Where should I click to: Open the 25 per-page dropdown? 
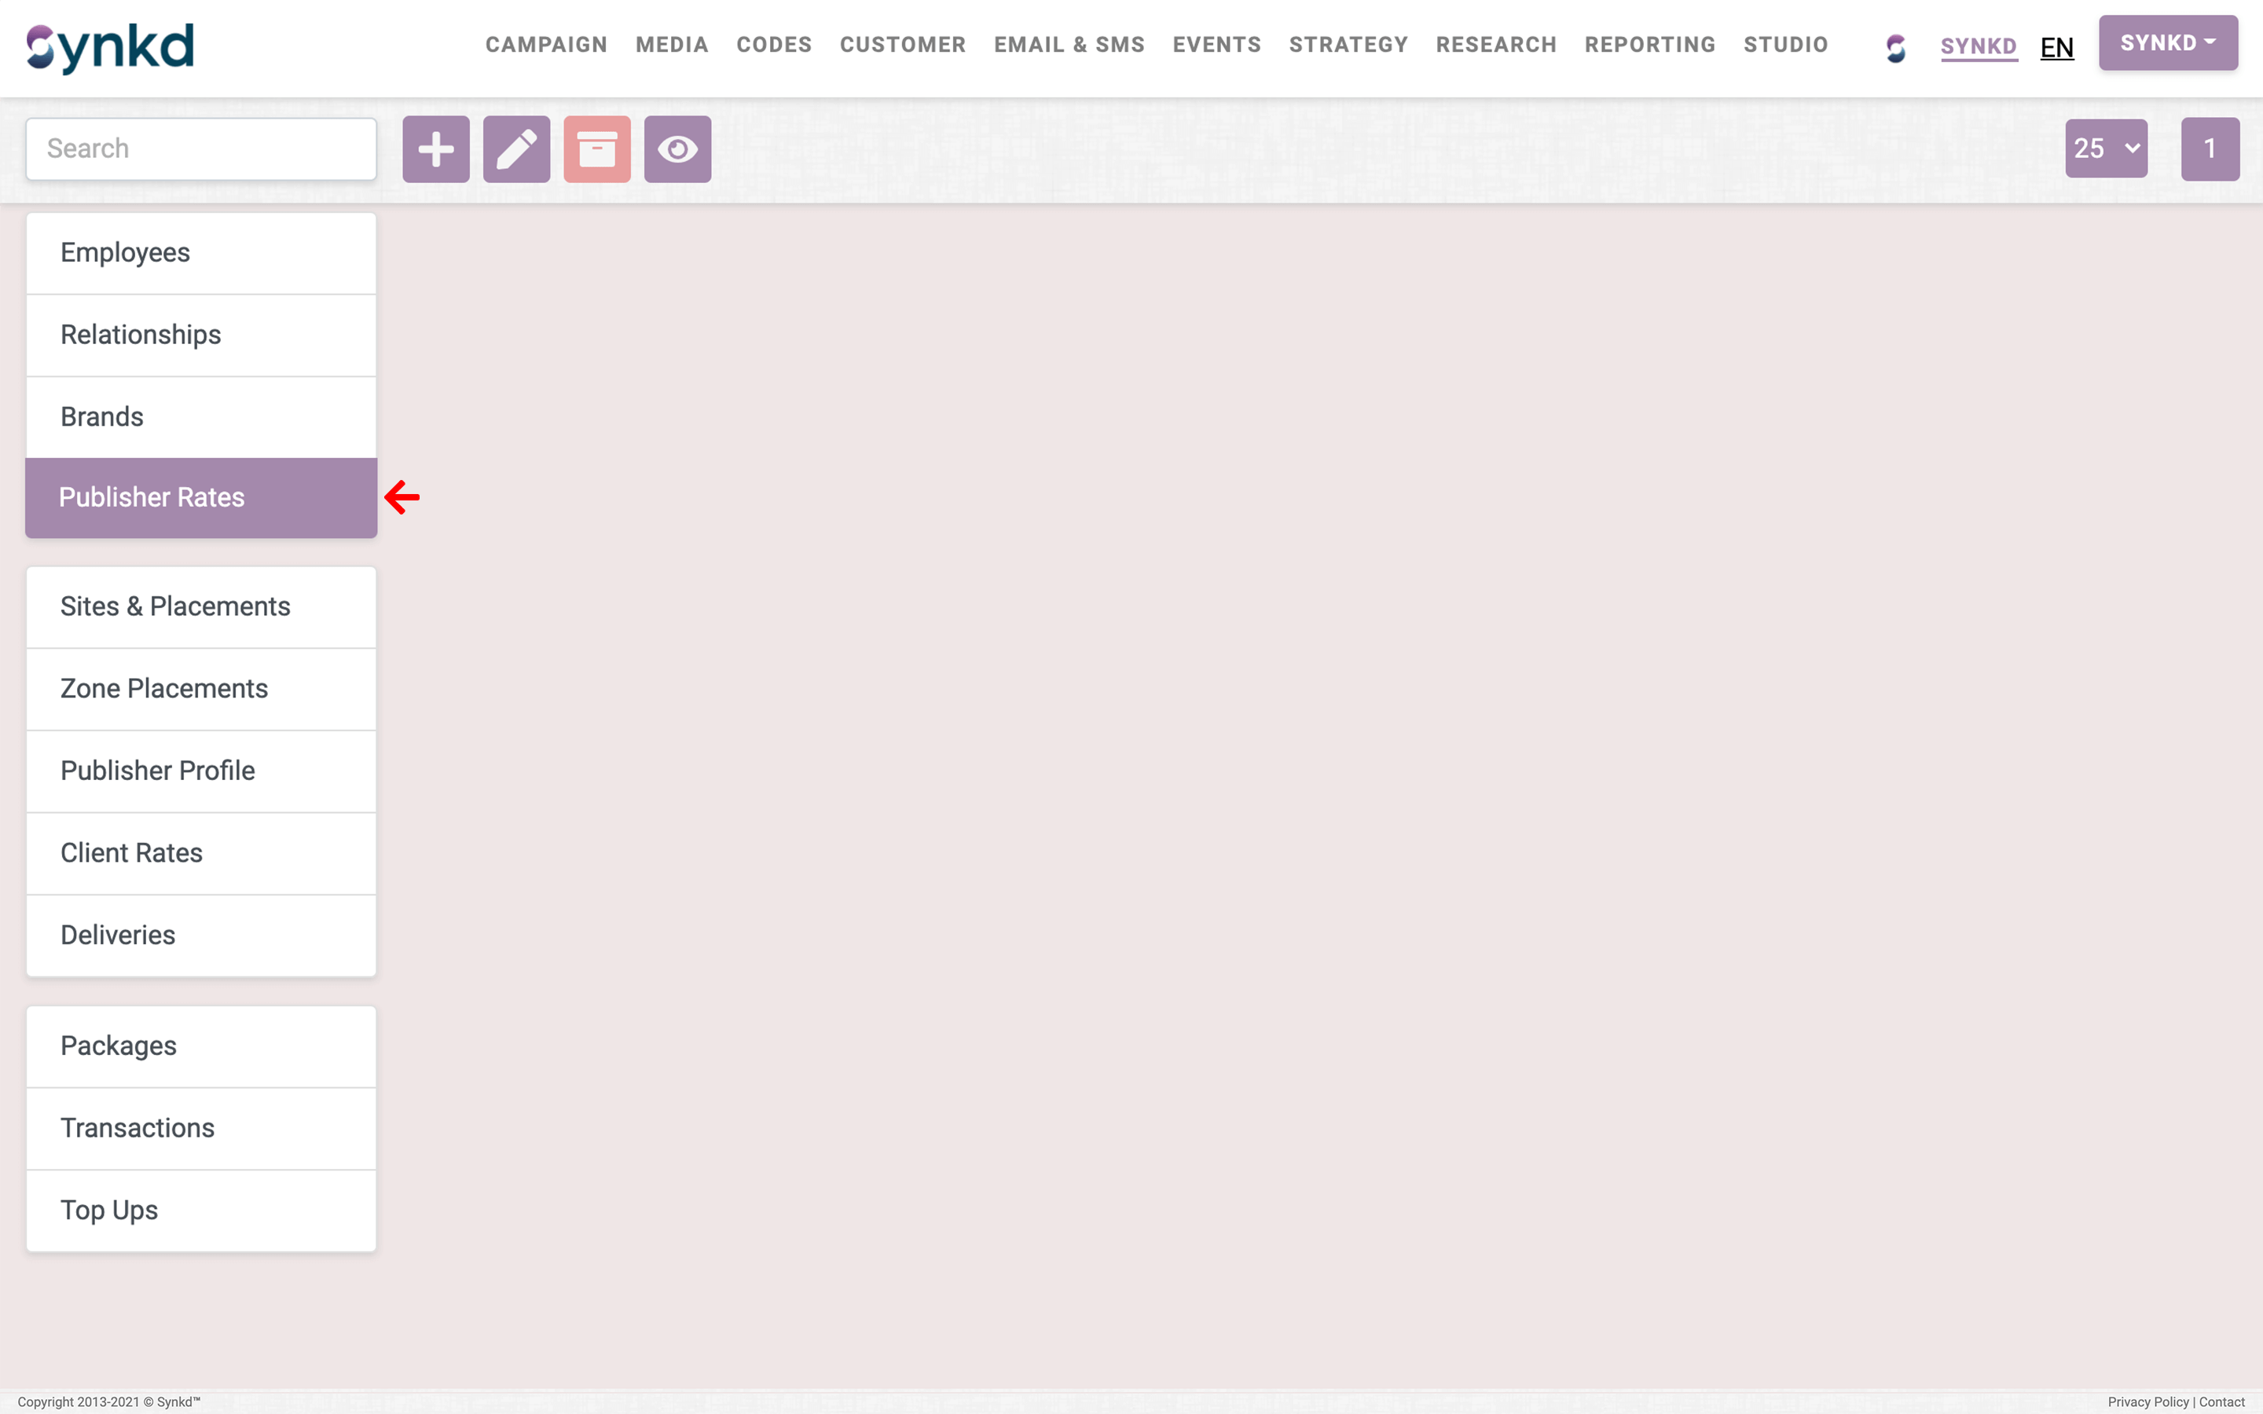(x=2106, y=148)
